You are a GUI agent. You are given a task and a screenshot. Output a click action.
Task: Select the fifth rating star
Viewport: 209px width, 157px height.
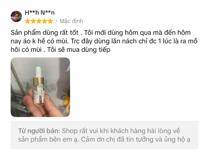coord(50,21)
